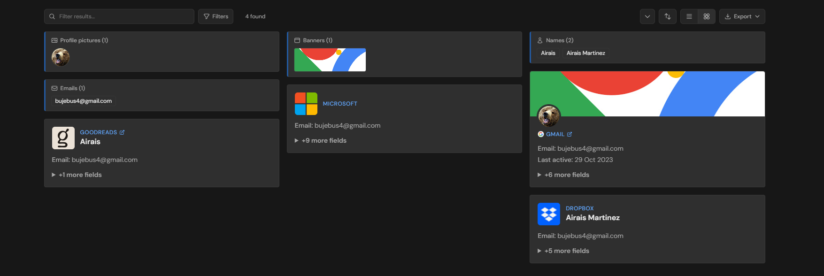Click the Banners panel icon
The image size is (824, 276).
(x=297, y=40)
